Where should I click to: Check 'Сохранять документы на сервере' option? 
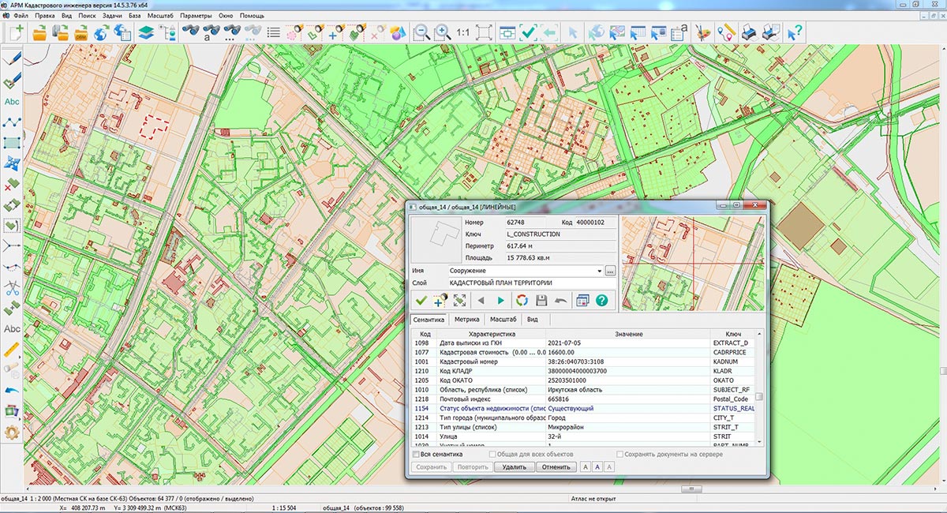click(619, 455)
